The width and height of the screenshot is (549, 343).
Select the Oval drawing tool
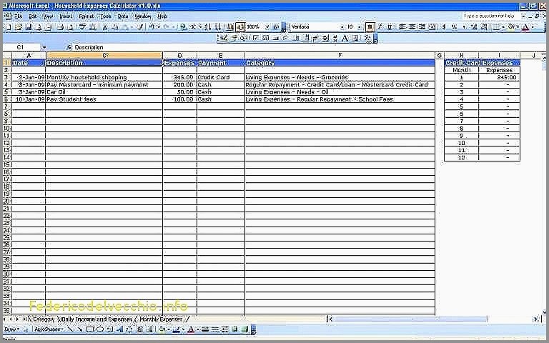pyautogui.click(x=99, y=329)
